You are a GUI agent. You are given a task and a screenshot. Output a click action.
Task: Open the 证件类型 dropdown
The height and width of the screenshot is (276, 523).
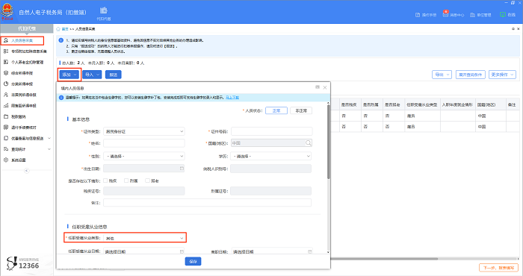[143, 131]
